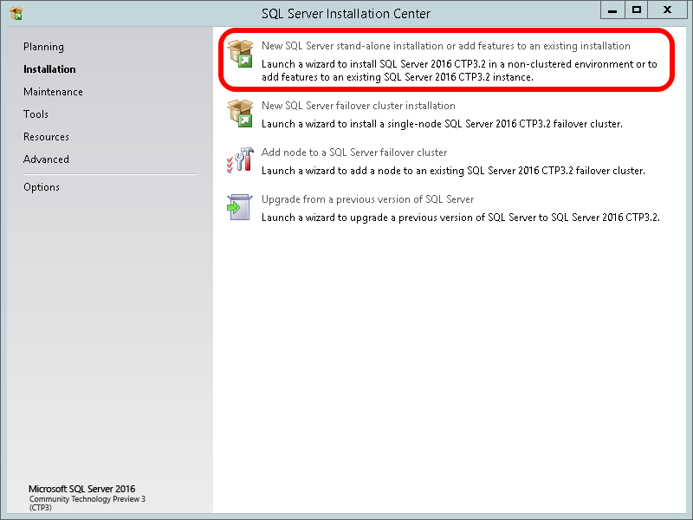
Task: Maximize the Installation Center window
Action: (x=637, y=10)
